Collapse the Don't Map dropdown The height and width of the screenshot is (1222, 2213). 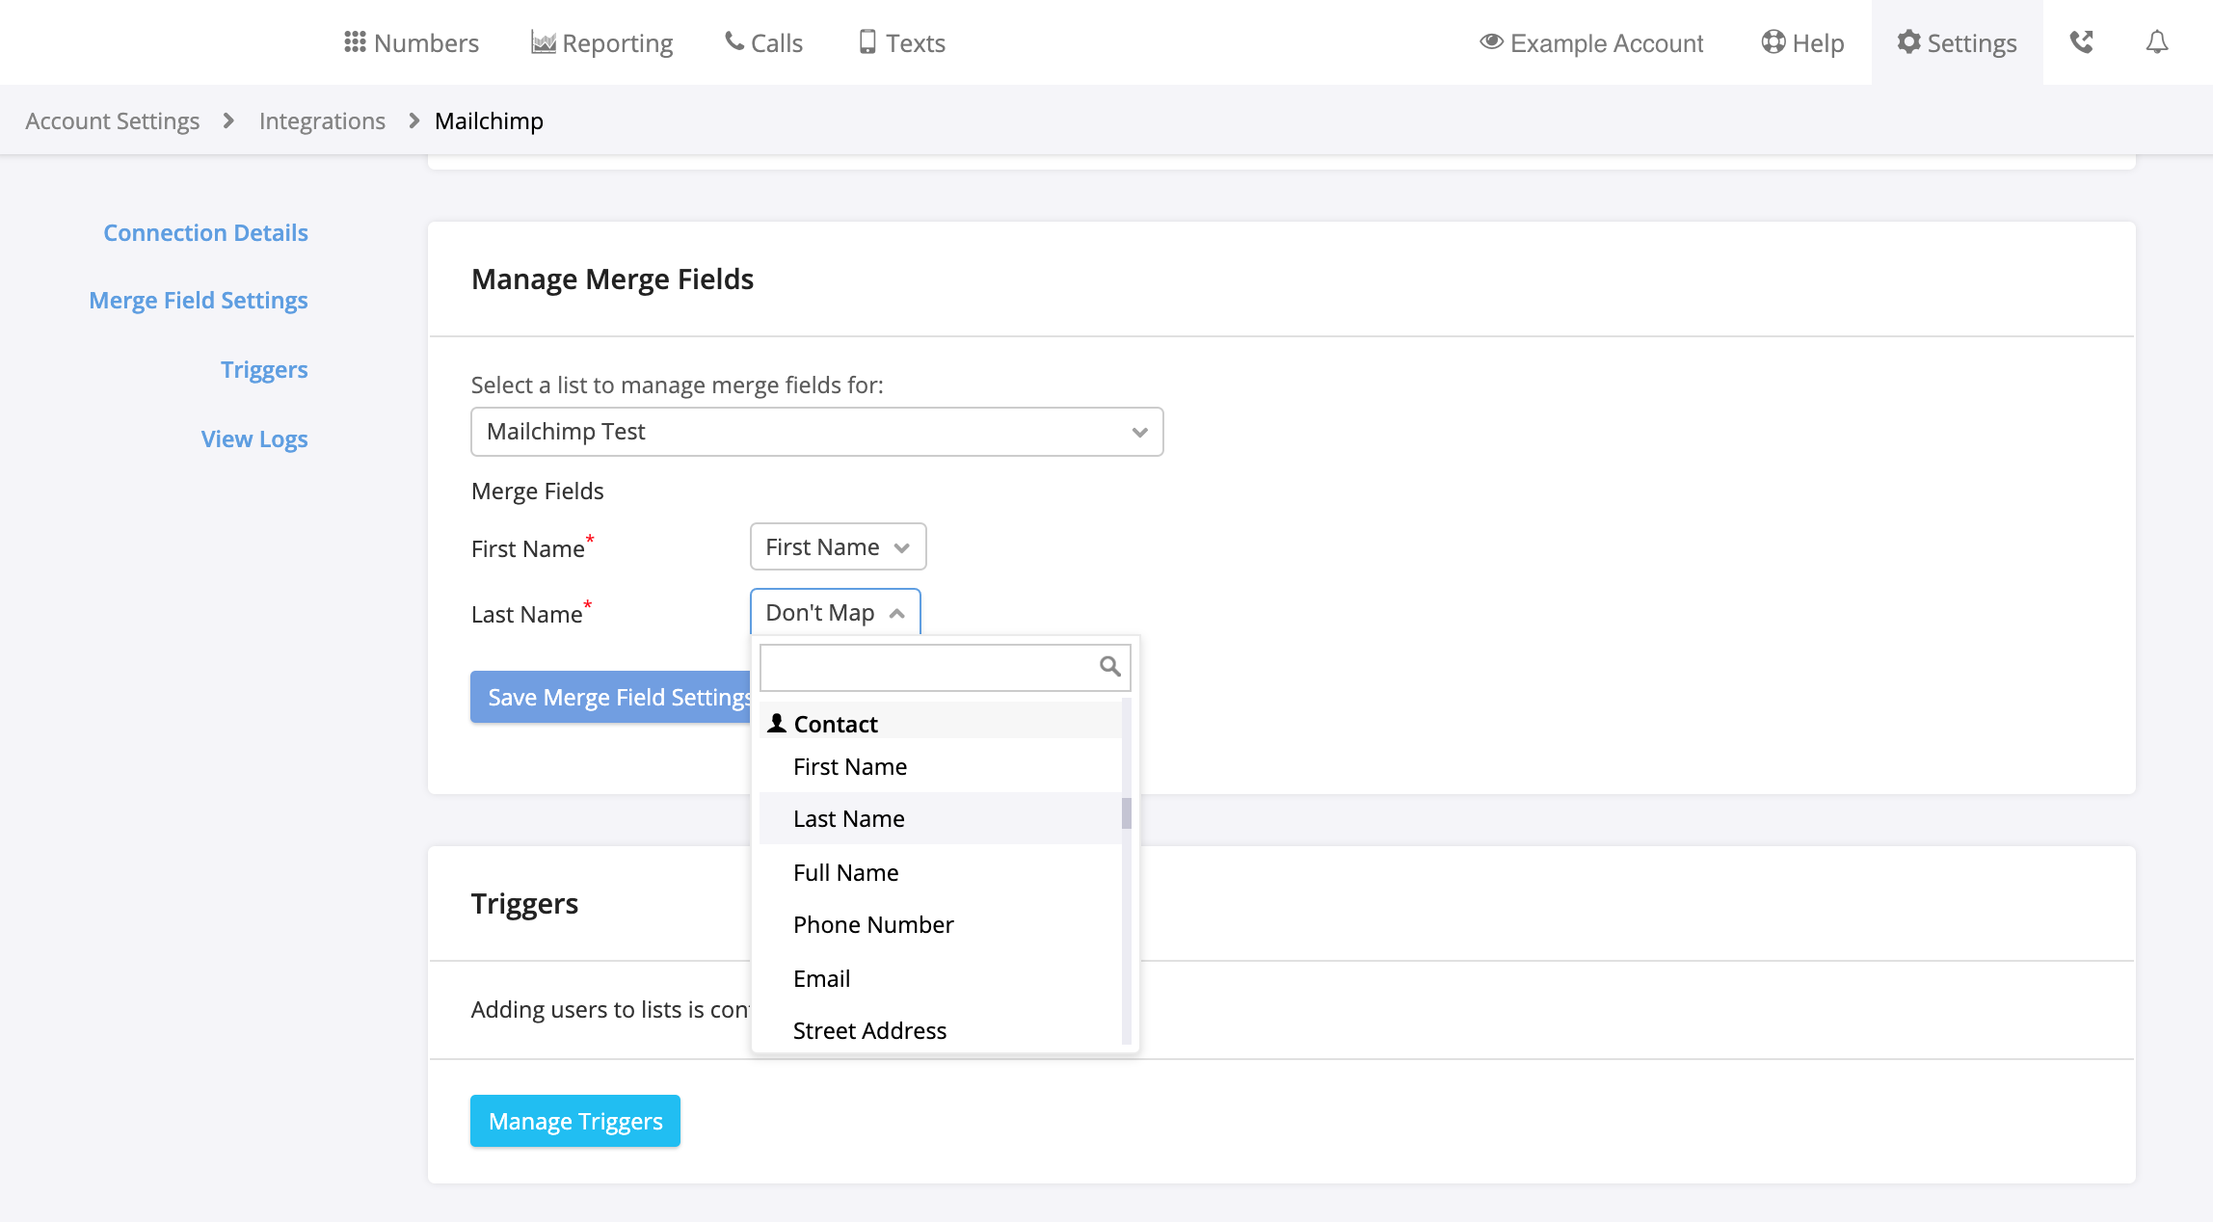click(835, 612)
